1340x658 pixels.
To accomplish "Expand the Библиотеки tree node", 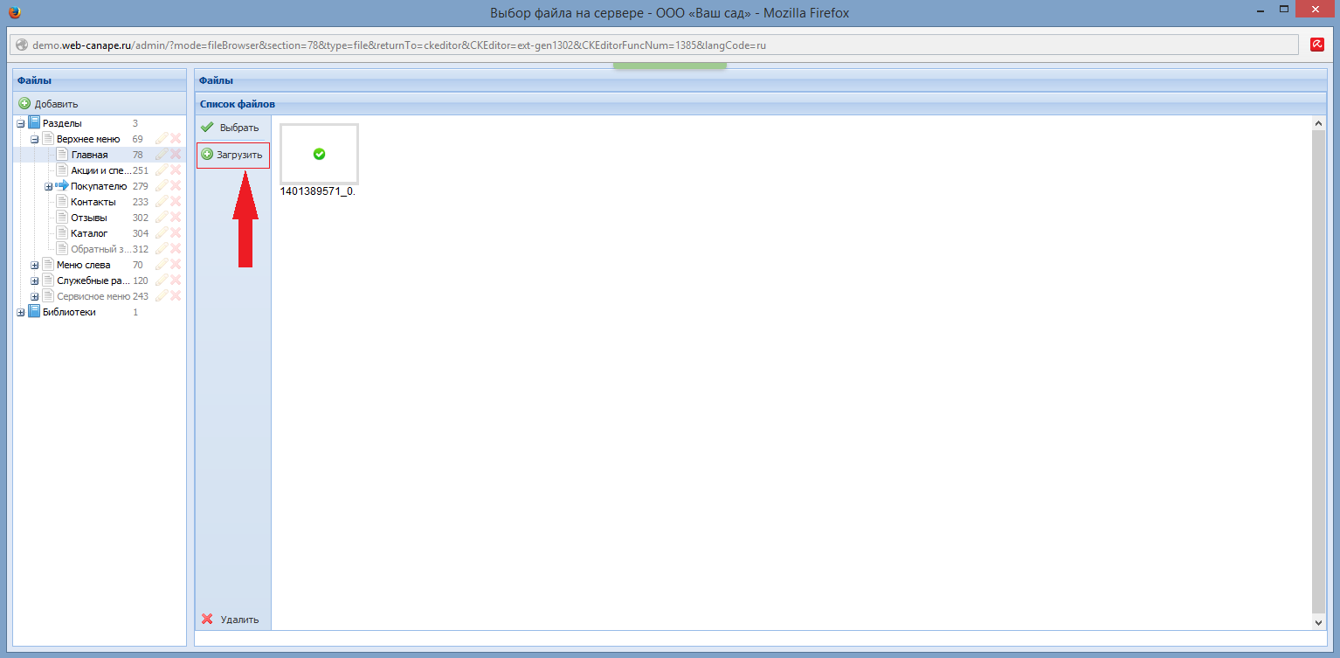I will pyautogui.click(x=21, y=312).
